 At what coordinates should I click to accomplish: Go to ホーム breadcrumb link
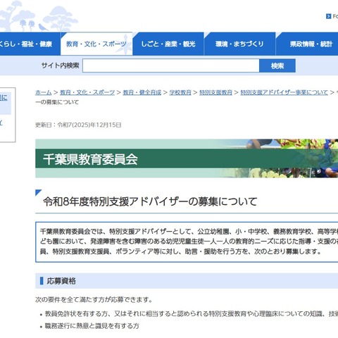coord(44,92)
